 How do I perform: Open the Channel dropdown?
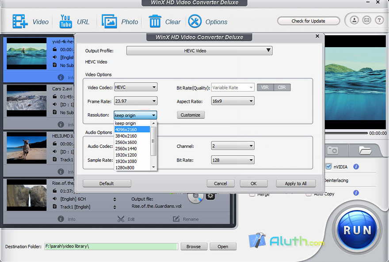coord(233,146)
